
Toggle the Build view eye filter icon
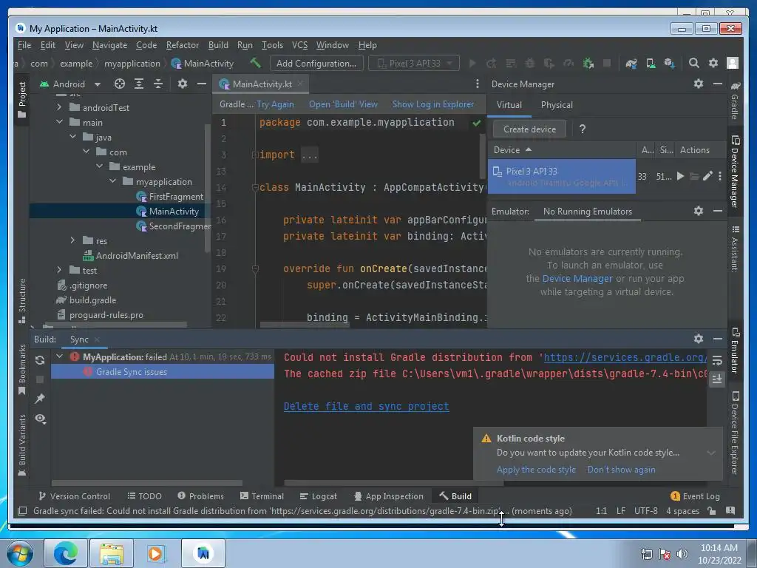[x=41, y=419]
